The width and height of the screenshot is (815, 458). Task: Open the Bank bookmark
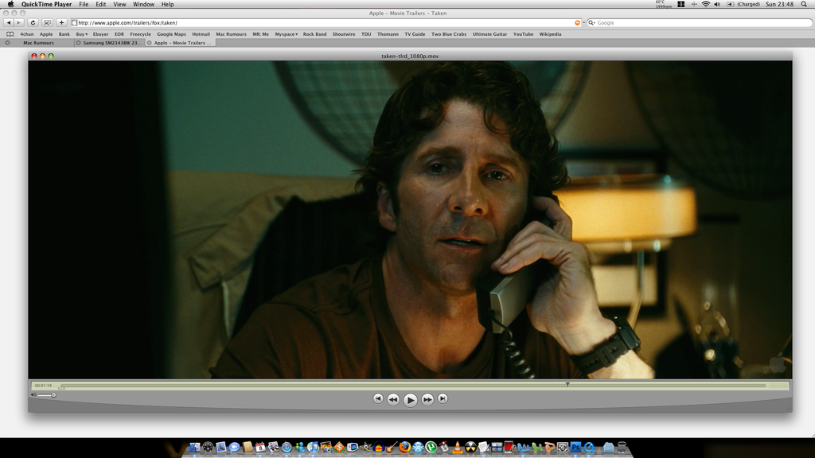point(64,34)
